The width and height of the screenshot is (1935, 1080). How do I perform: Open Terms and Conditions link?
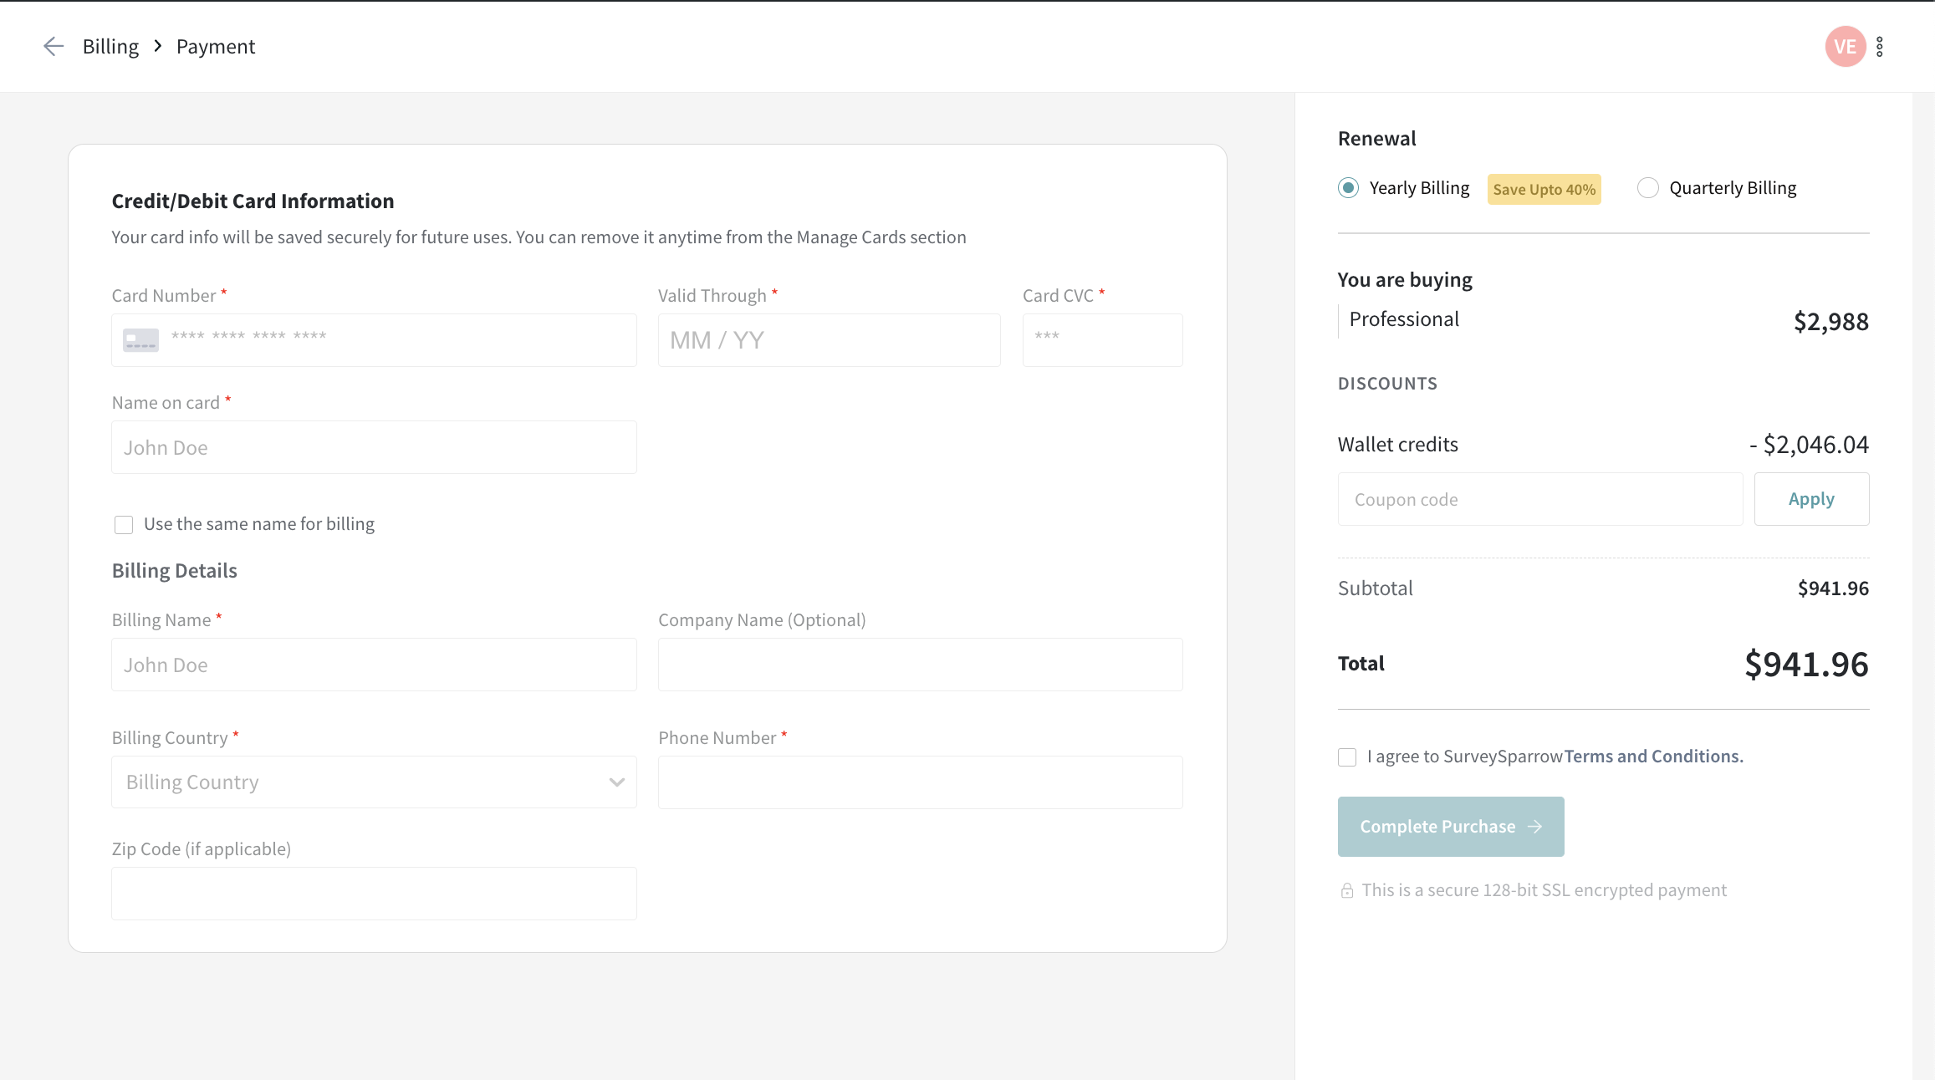(x=1653, y=757)
